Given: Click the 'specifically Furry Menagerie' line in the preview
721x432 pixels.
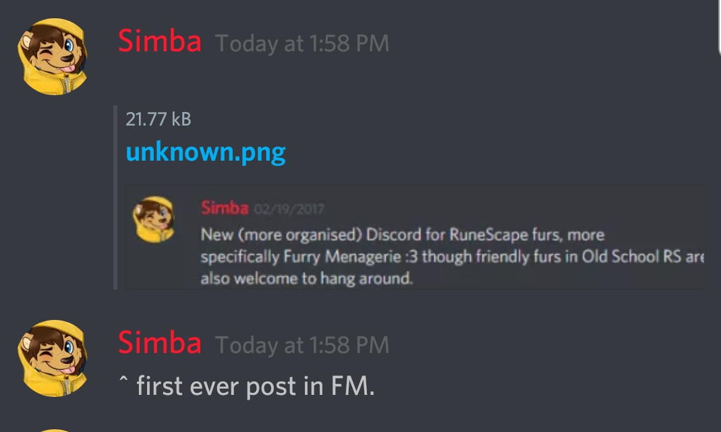Looking at the screenshot, I should (x=453, y=256).
